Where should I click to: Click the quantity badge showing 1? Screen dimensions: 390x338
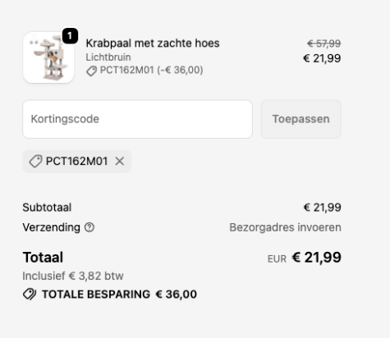[70, 35]
